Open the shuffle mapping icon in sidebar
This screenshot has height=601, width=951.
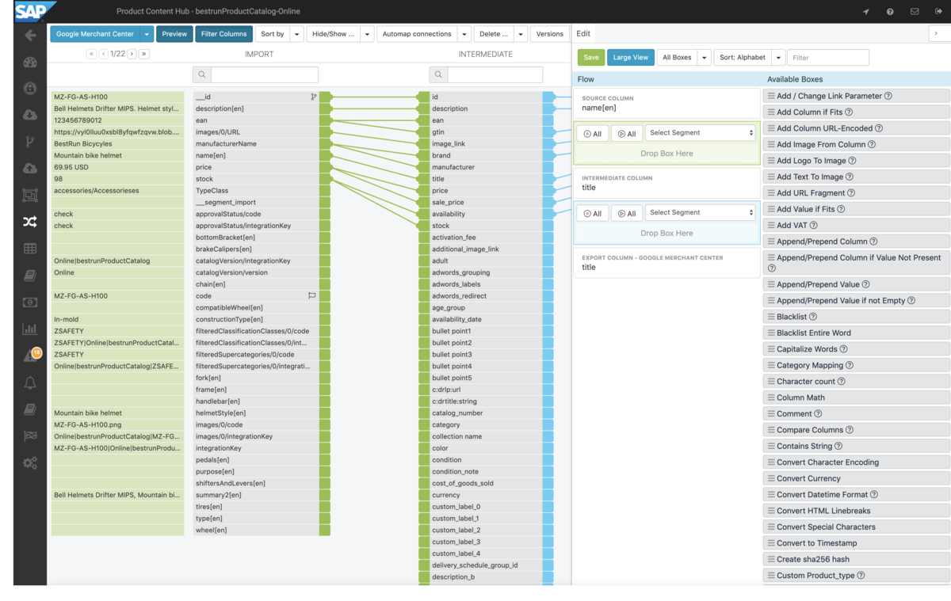pyautogui.click(x=29, y=222)
